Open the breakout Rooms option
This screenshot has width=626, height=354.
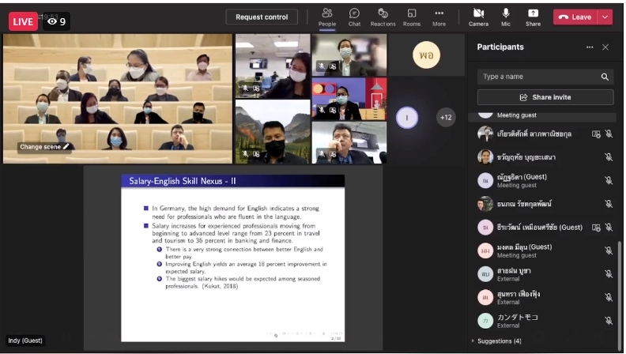(x=412, y=17)
